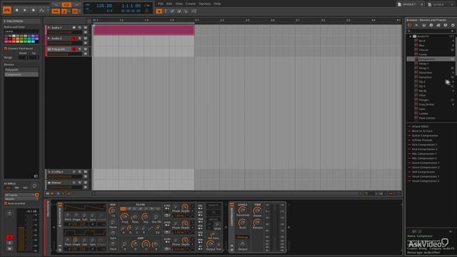Choose Soft Compression preset
Screen dimensions: 457x257
coord(423,172)
